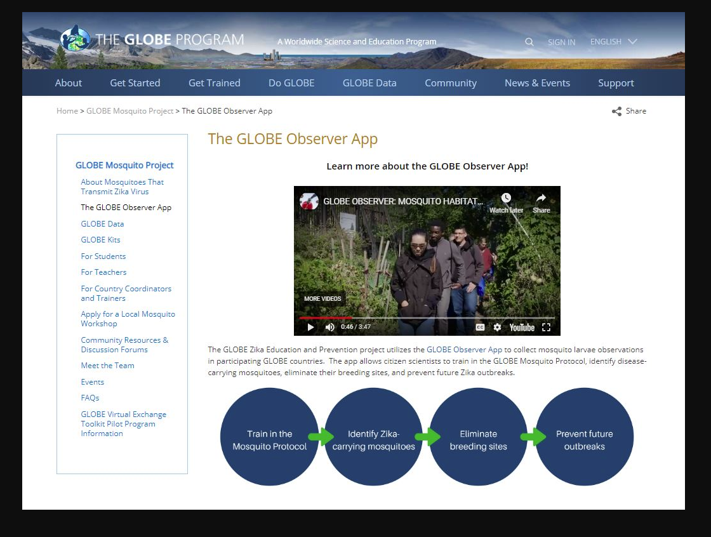This screenshot has height=537, width=711.
Task: Seek the video progress bar
Action: pyautogui.click(x=427, y=317)
